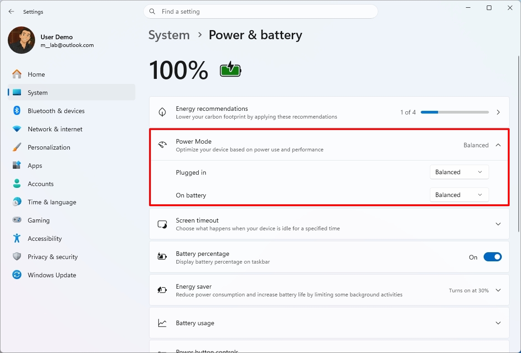
Task: Open Accessibility settings label
Action: (45, 239)
